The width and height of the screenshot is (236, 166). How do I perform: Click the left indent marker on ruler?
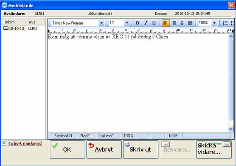tap(49, 31)
